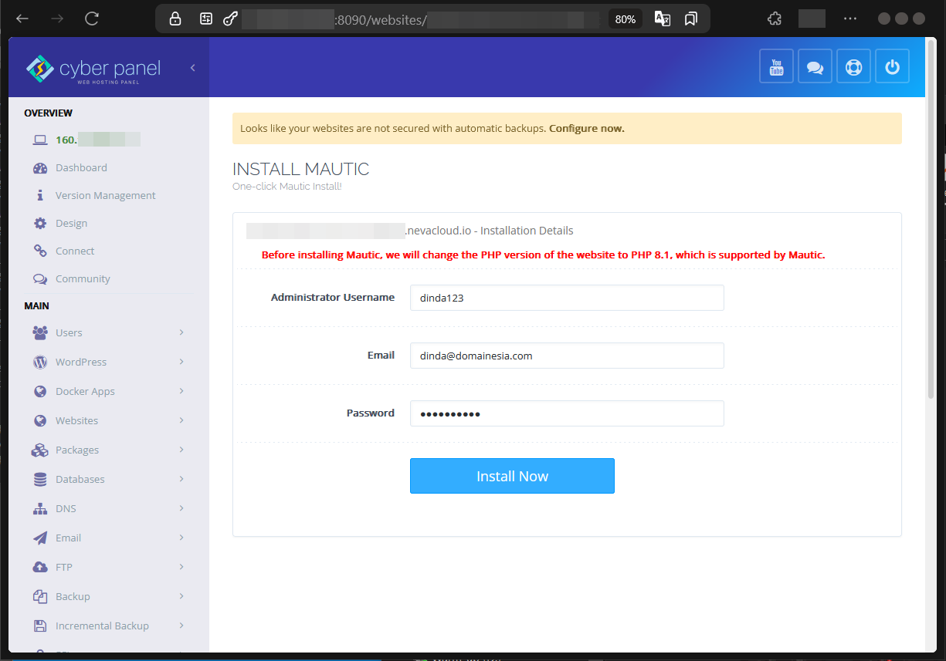946x661 pixels.
Task: Click the Backup copy icon
Action: click(40, 597)
